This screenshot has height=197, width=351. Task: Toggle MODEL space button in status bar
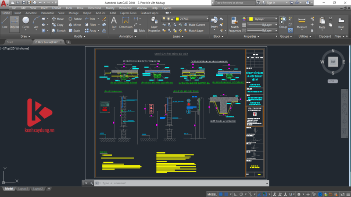point(212,194)
